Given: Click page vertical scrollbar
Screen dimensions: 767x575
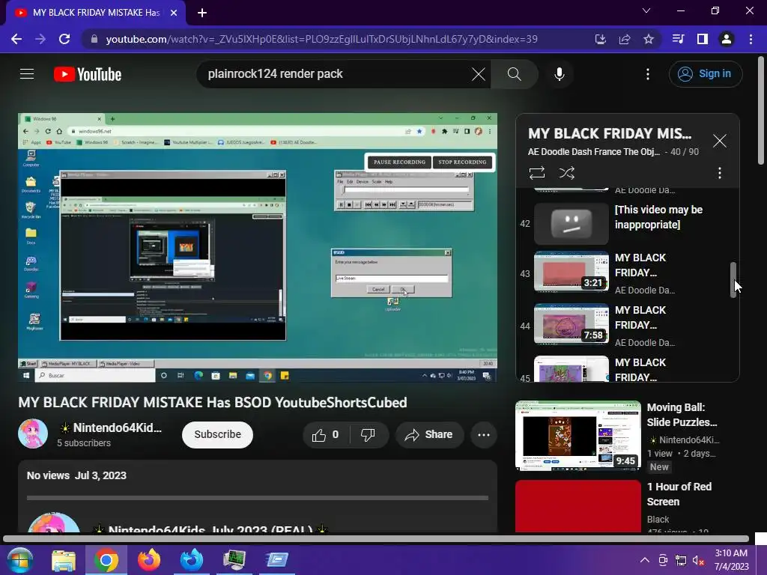Looking at the screenshot, I should [x=761, y=110].
